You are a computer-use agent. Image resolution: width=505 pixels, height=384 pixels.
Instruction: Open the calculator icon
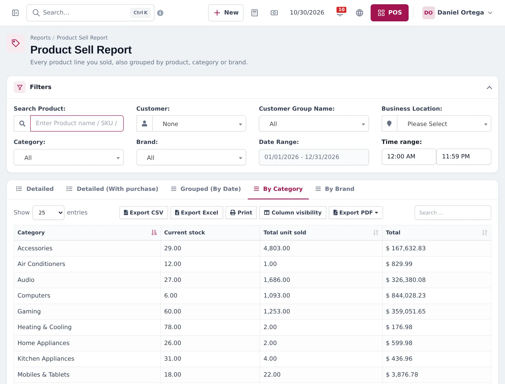[x=254, y=13]
